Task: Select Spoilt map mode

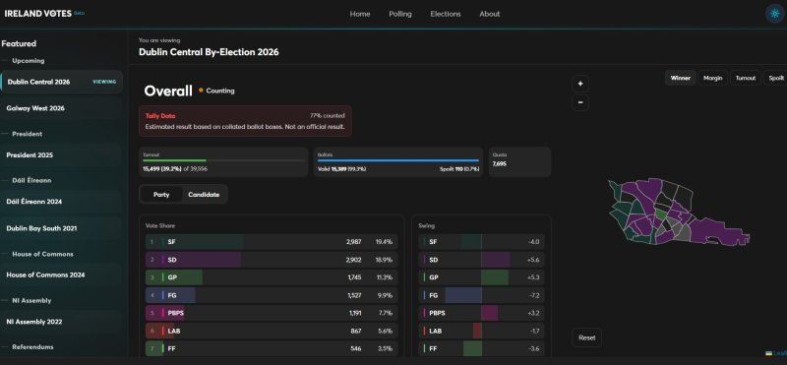Action: click(775, 78)
